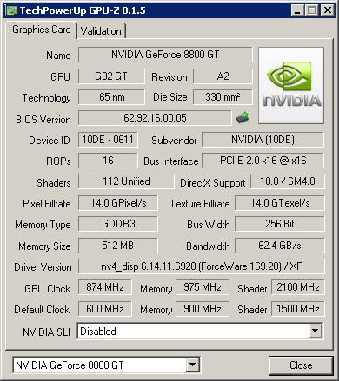339x381 pixels.
Task: Click the Technology value 65 nm
Action: click(x=111, y=97)
